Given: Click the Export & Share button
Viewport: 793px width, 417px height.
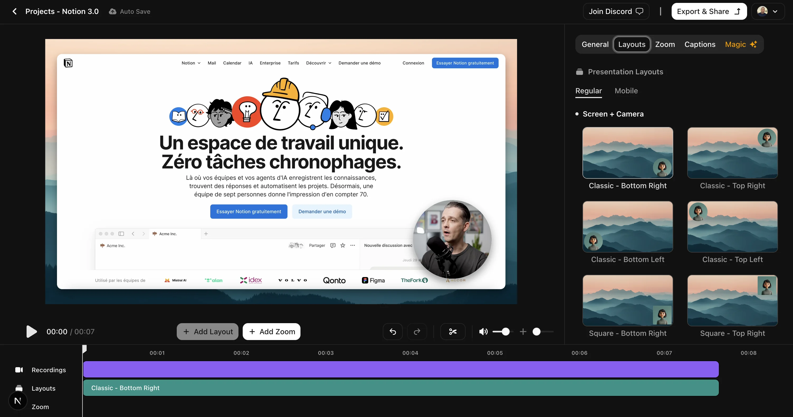Looking at the screenshot, I should [708, 11].
